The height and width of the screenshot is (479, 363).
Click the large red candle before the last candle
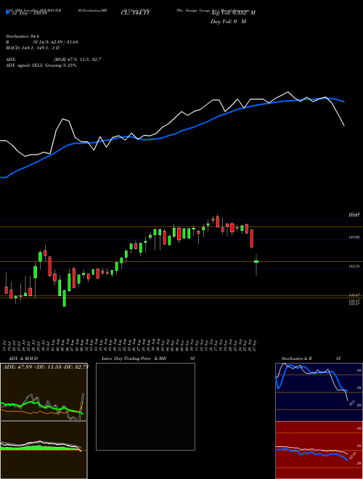coord(252,239)
